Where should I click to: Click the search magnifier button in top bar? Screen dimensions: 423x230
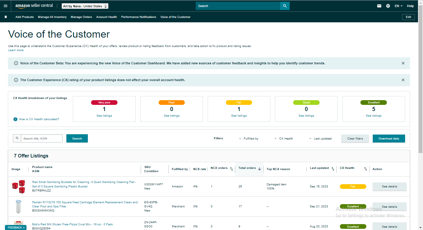pyautogui.click(x=285, y=6)
